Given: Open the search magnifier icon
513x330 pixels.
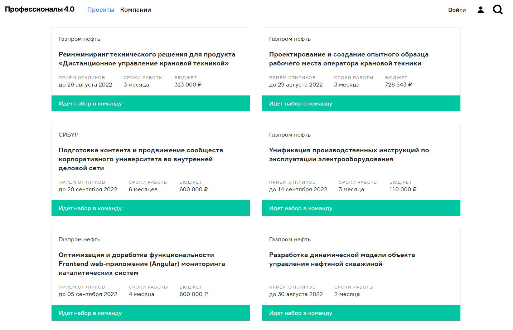Looking at the screenshot, I should click(498, 10).
